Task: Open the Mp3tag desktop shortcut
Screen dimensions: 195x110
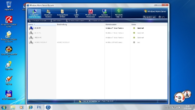Action: (x=9, y=80)
